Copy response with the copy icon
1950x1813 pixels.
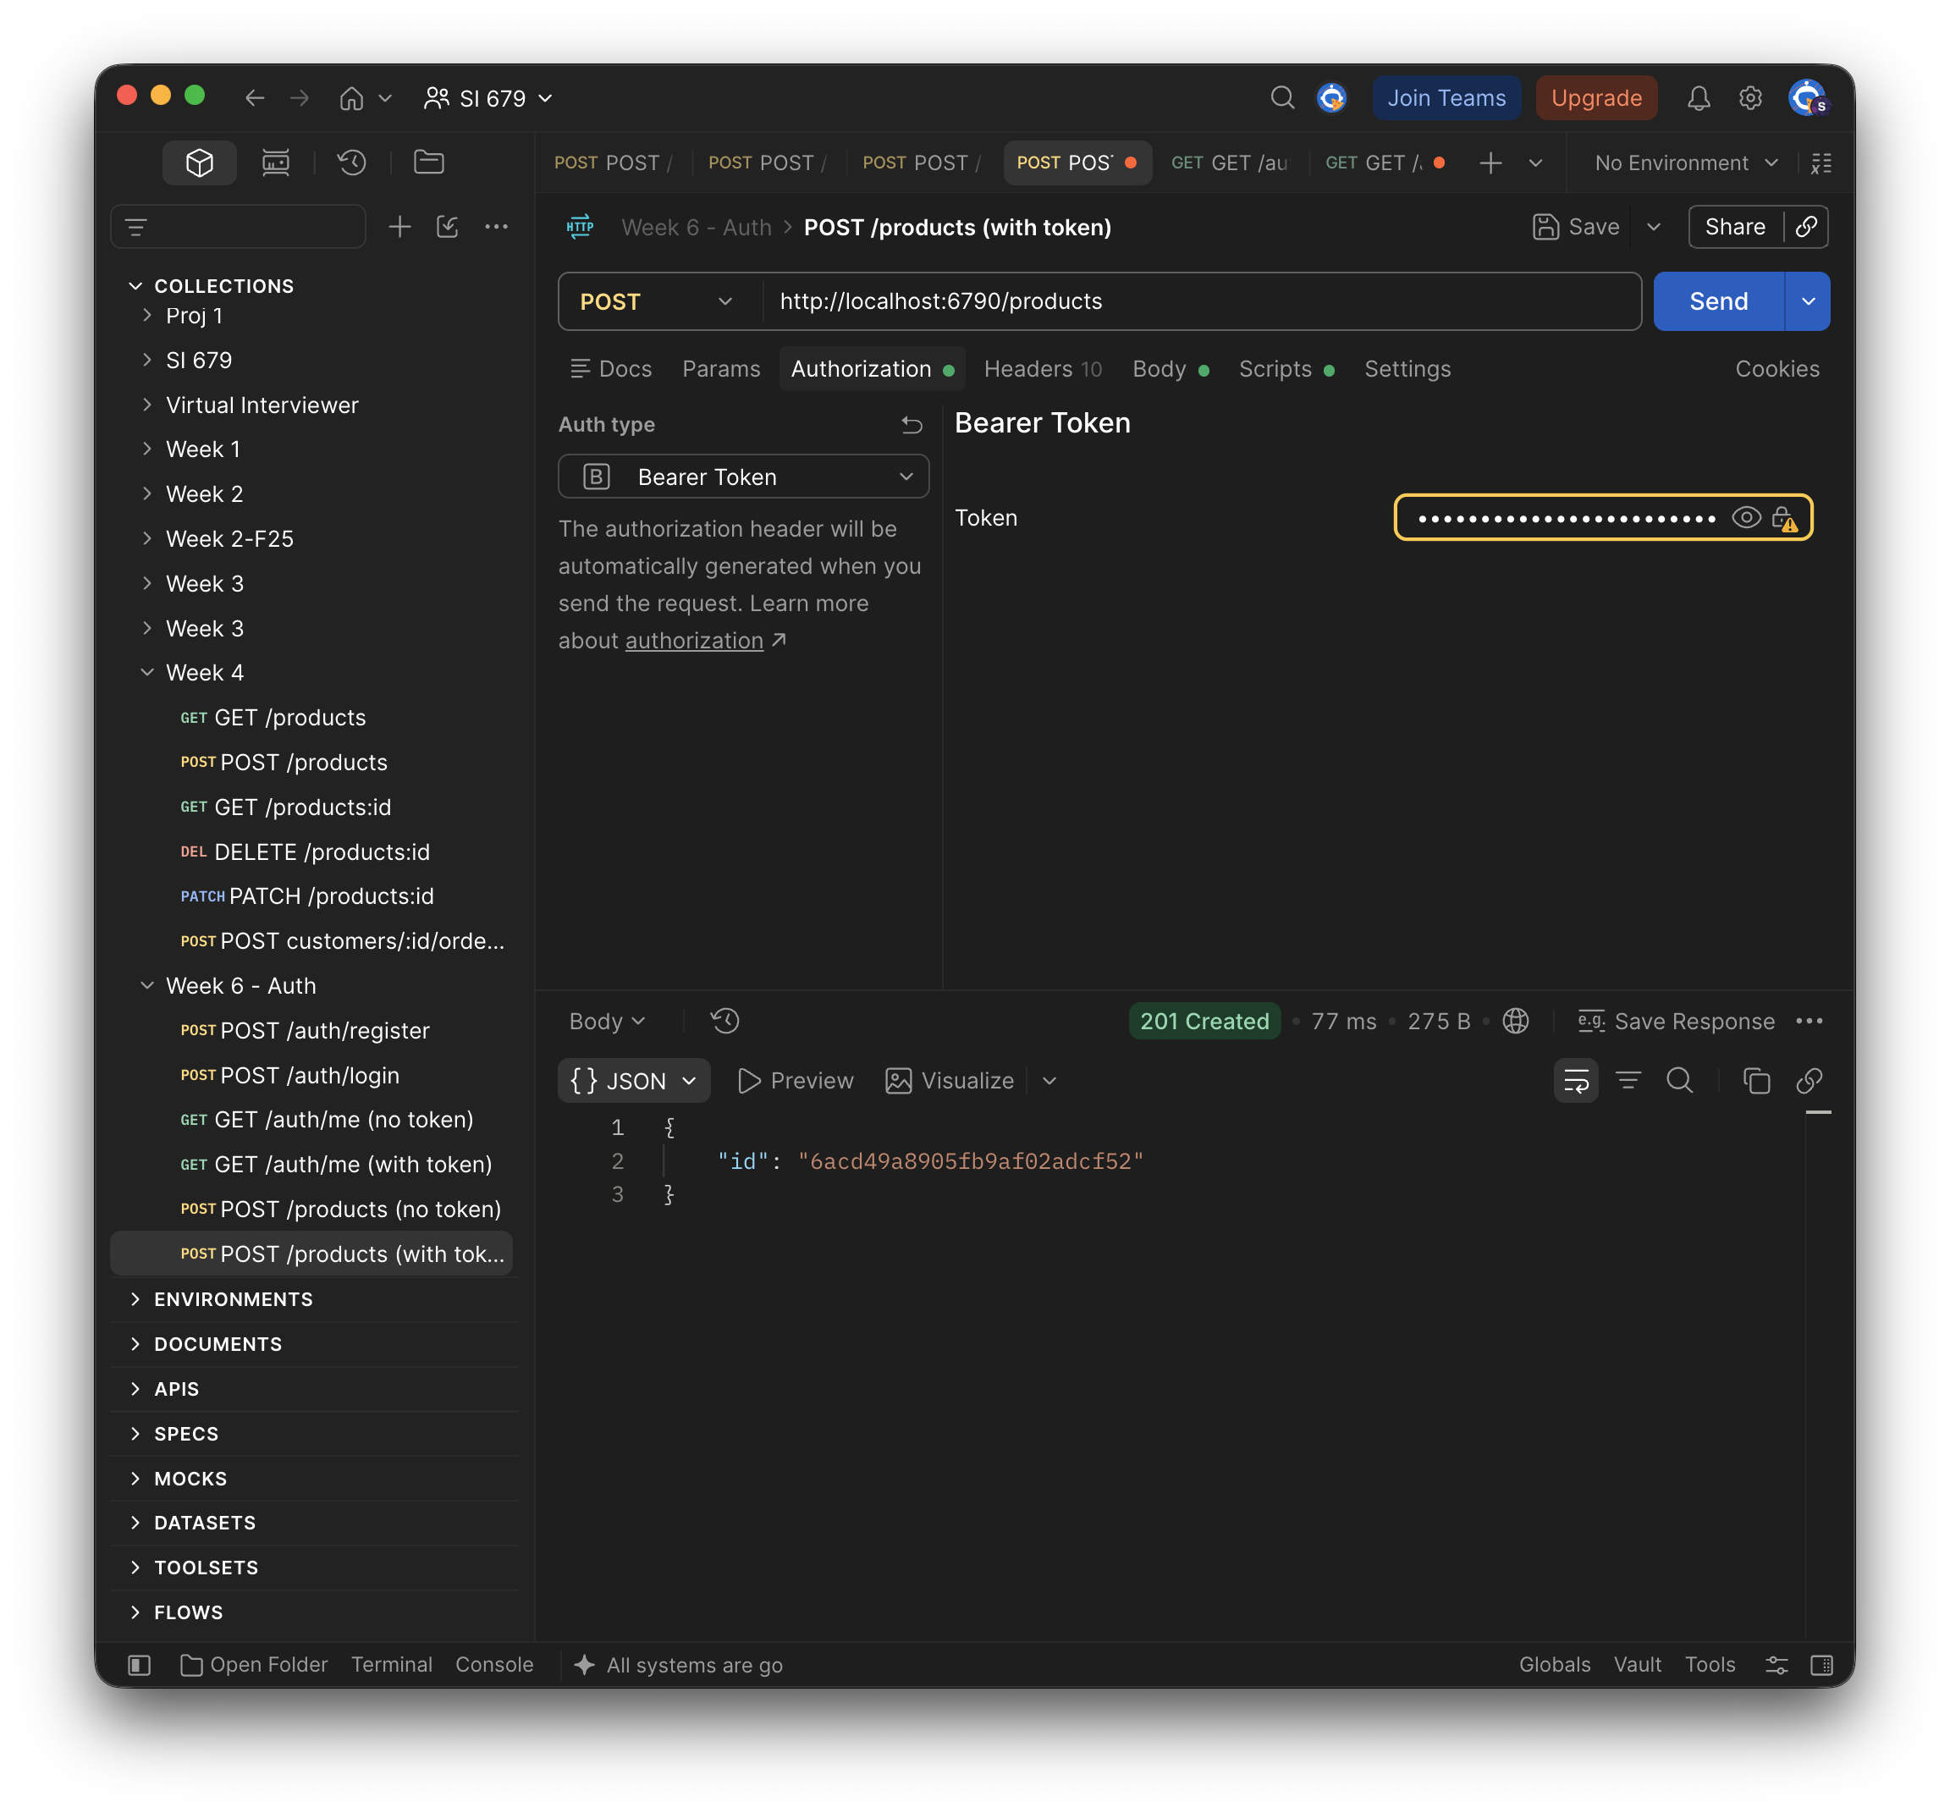1756,1080
